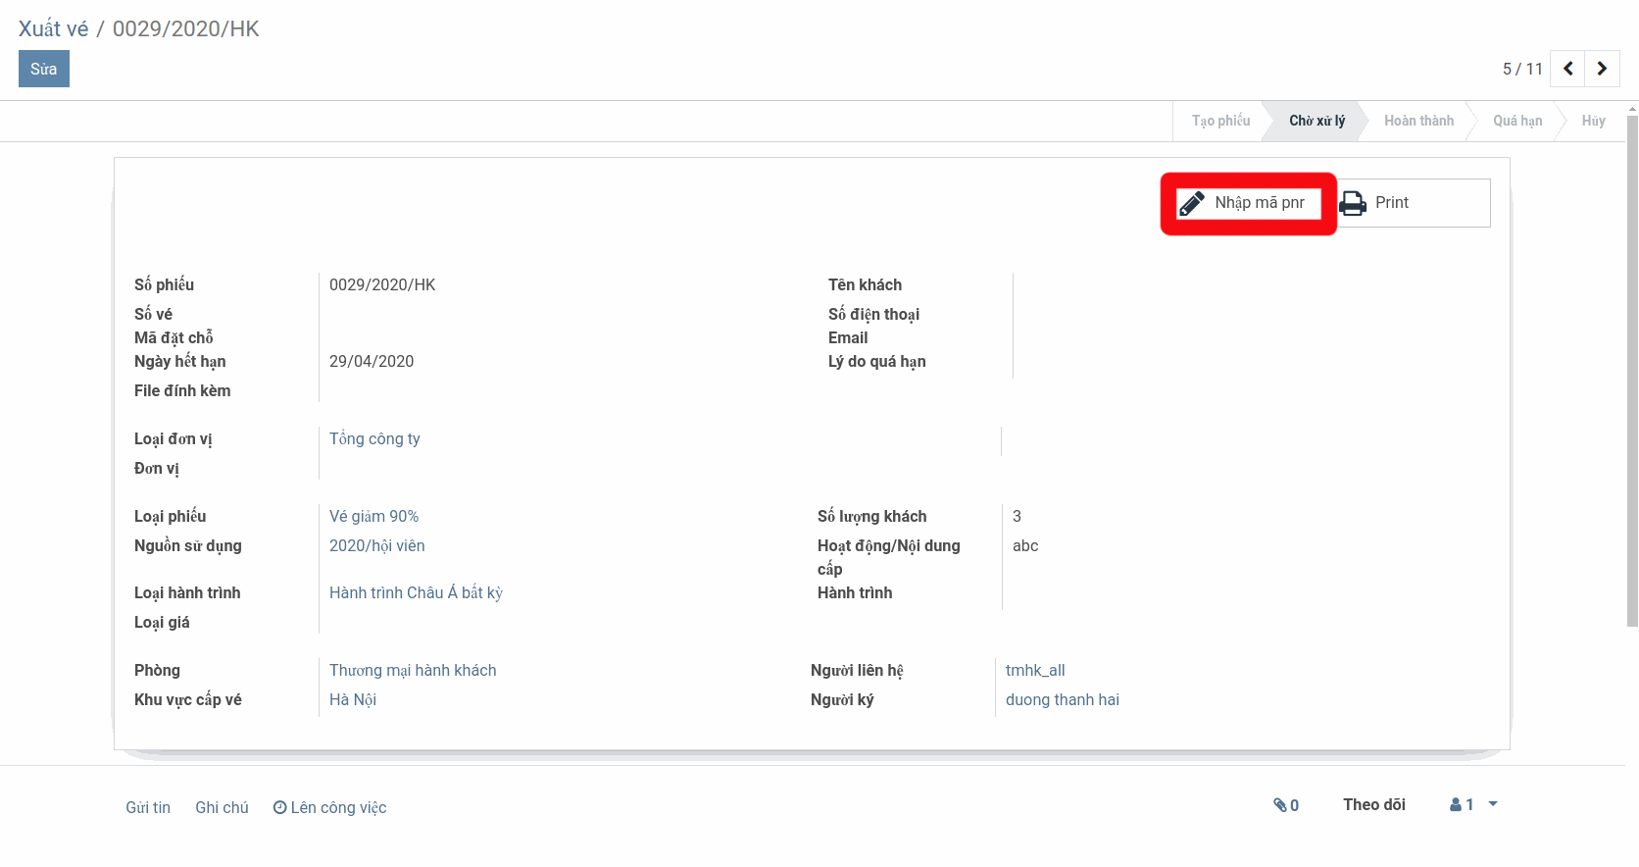1639x867 pixels.
Task: Select the Tạo phiếu status stage
Action: [1220, 121]
